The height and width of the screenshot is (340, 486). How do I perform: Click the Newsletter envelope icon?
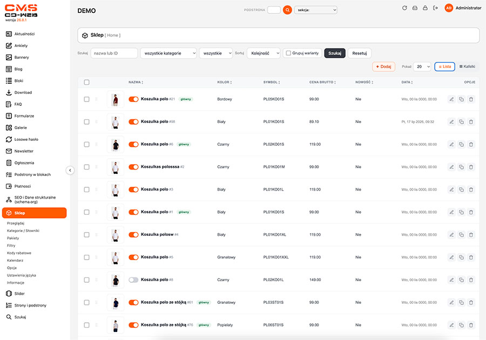[9, 151]
